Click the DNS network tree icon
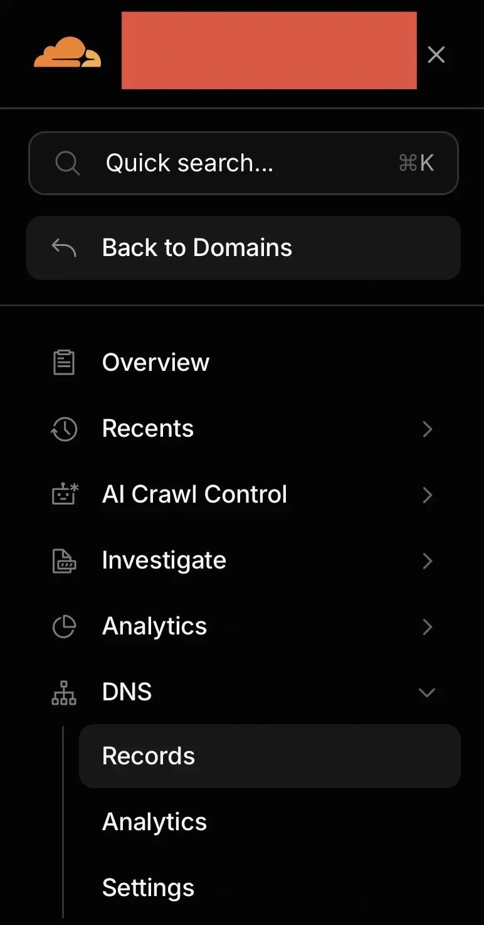The width and height of the screenshot is (484, 925). click(64, 692)
